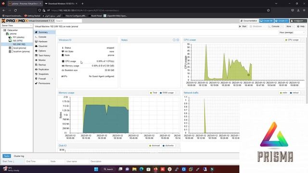Toggle netout legend in Network traffic
This screenshot has height=173, width=308.
(294, 93)
